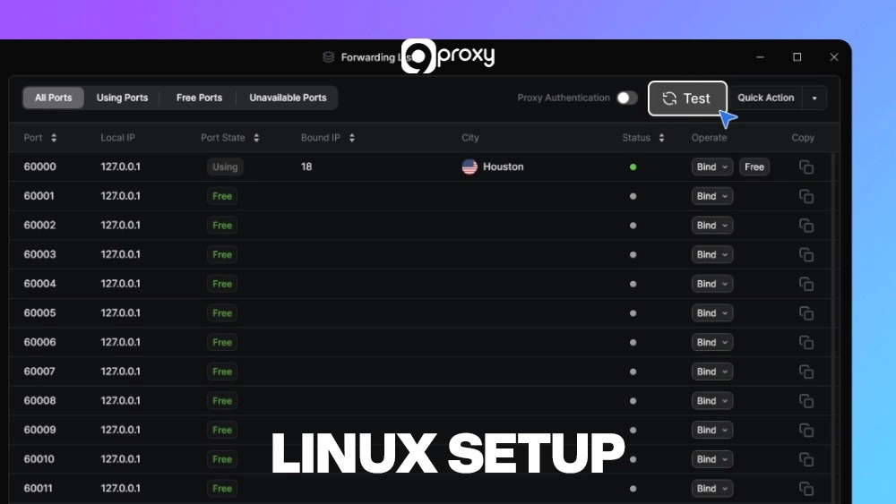Switch to All Ports tab

pyautogui.click(x=53, y=98)
